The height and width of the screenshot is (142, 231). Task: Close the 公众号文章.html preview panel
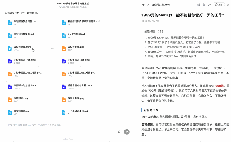point(228,5)
